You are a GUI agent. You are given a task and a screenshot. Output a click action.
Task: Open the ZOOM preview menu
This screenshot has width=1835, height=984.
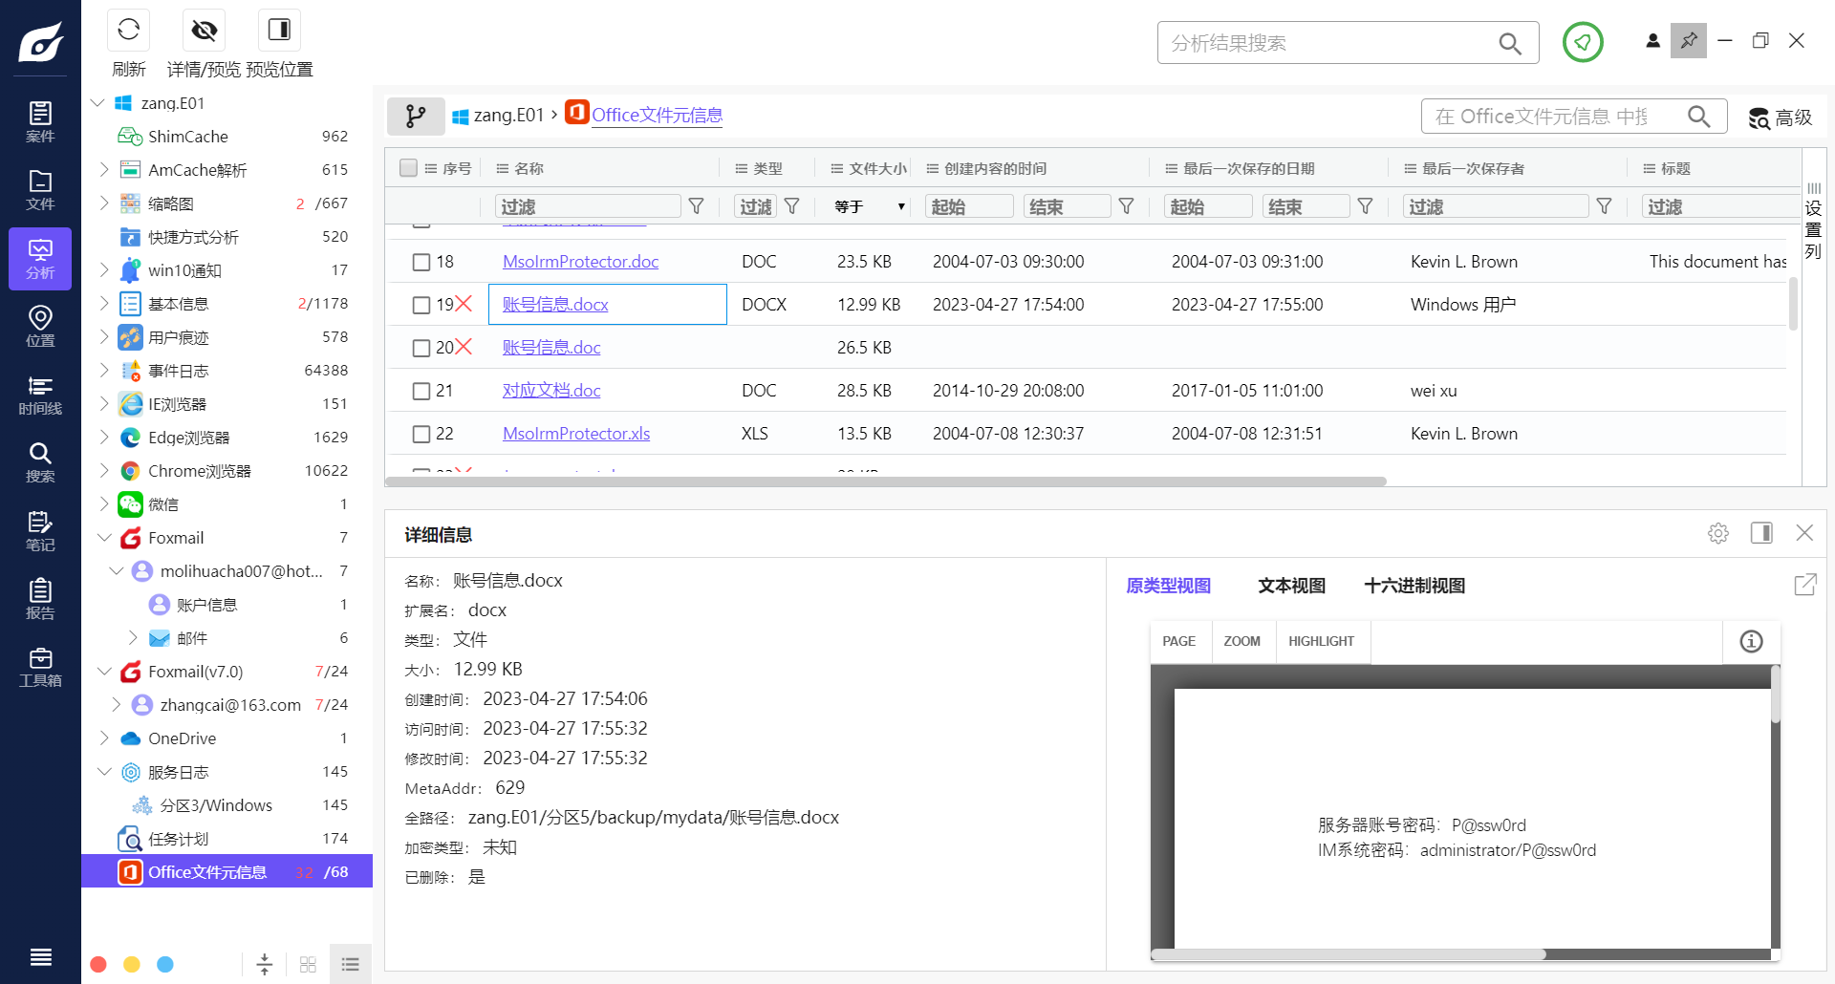pyautogui.click(x=1241, y=641)
